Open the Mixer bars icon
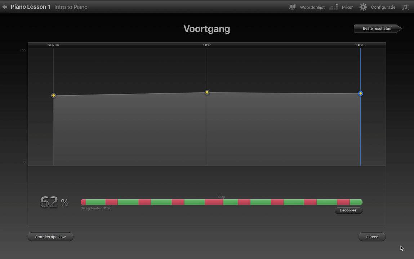The height and width of the screenshot is (259, 414). point(334,7)
